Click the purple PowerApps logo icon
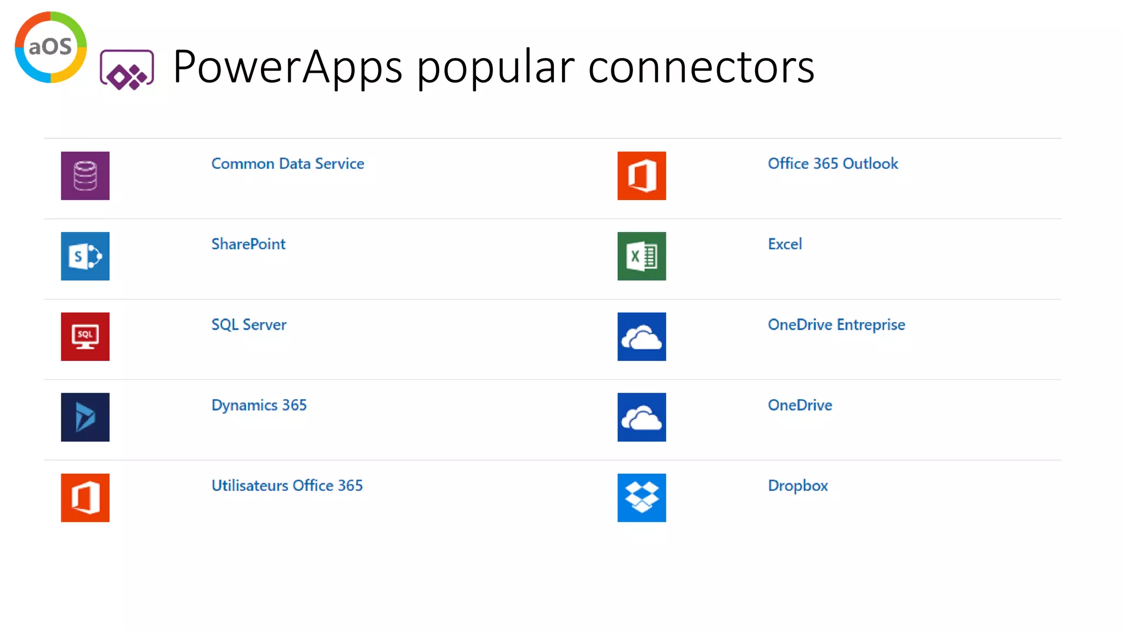The image size is (1123, 631). tap(127, 70)
